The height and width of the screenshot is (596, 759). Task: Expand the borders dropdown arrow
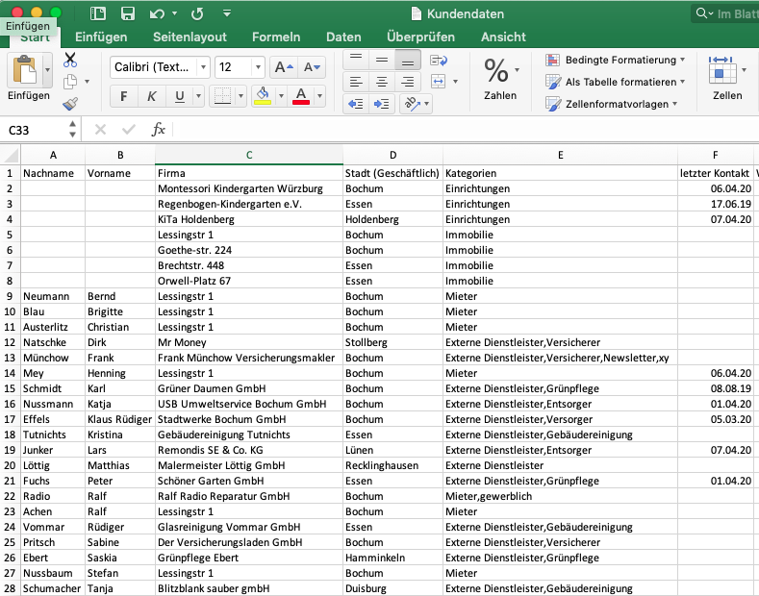[x=240, y=96]
